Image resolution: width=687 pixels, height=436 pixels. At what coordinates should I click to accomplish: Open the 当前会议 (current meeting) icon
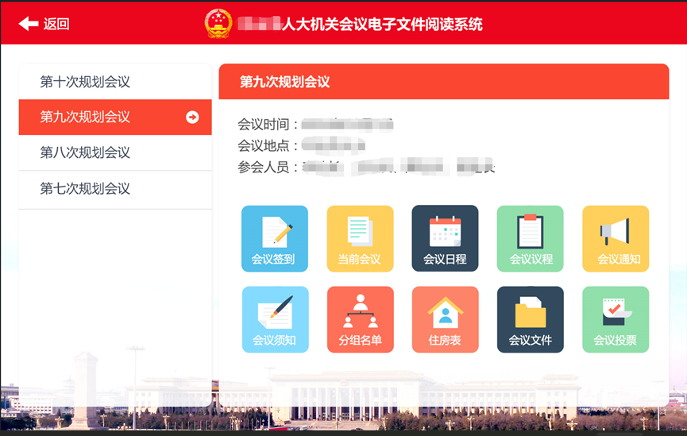point(360,238)
